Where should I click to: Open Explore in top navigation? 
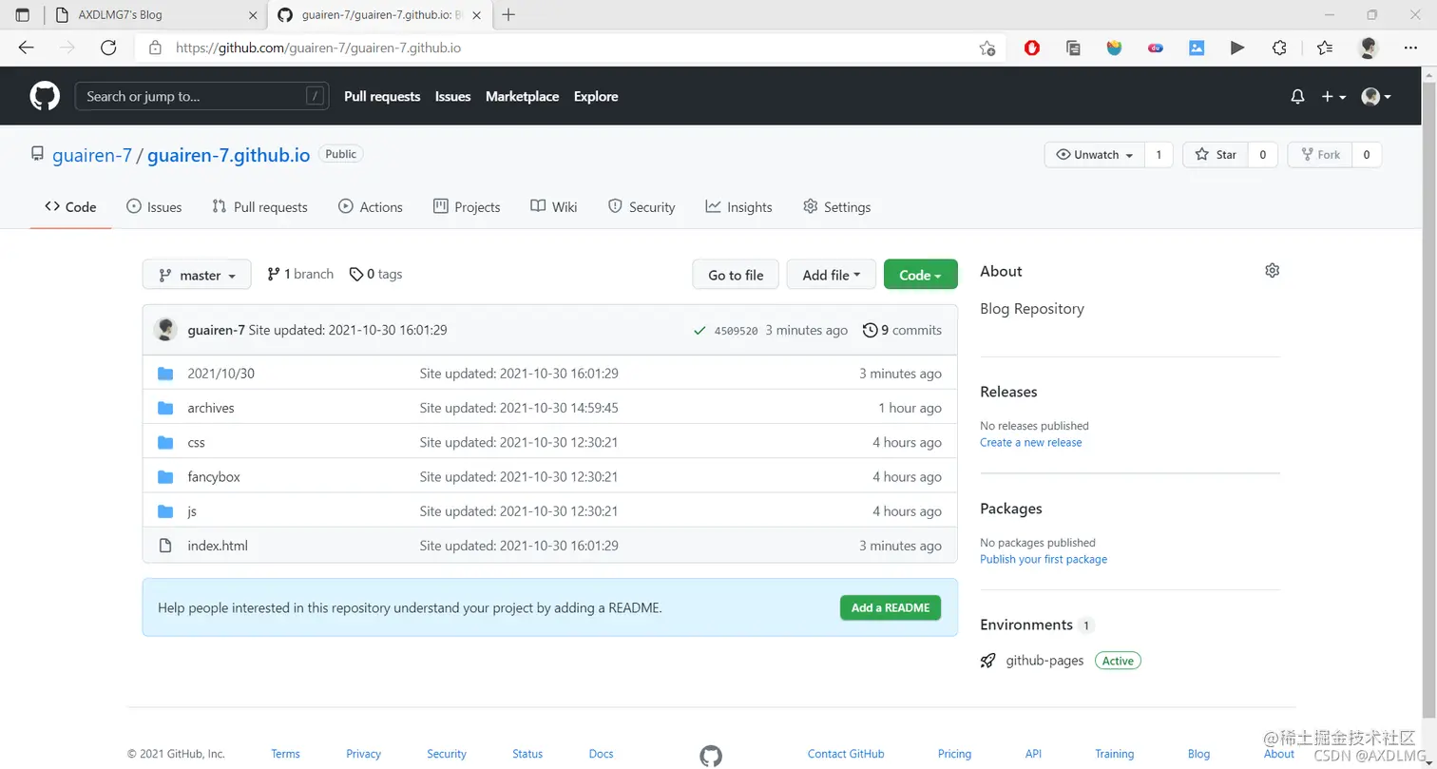(x=596, y=96)
